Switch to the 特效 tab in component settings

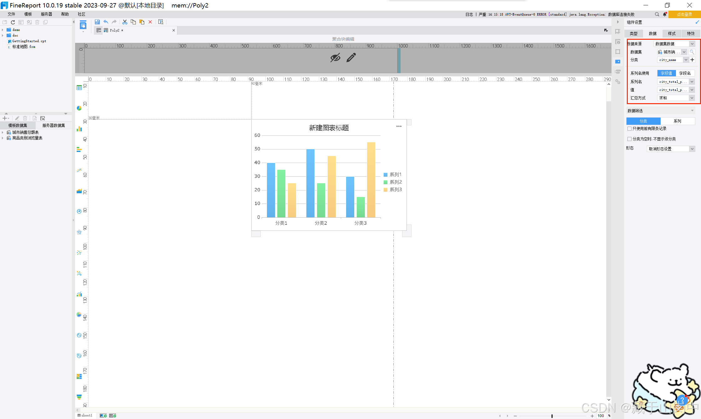(x=691, y=33)
